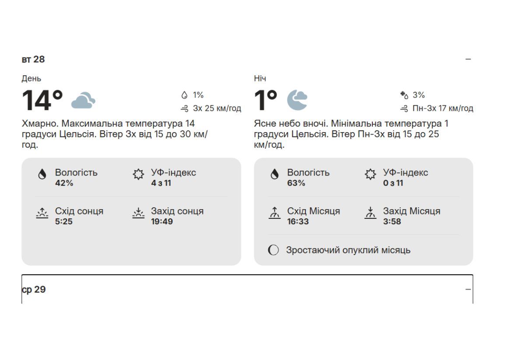Click the daytime UV index sun icon
Viewport: 525px width, 350px height.
[138, 175]
